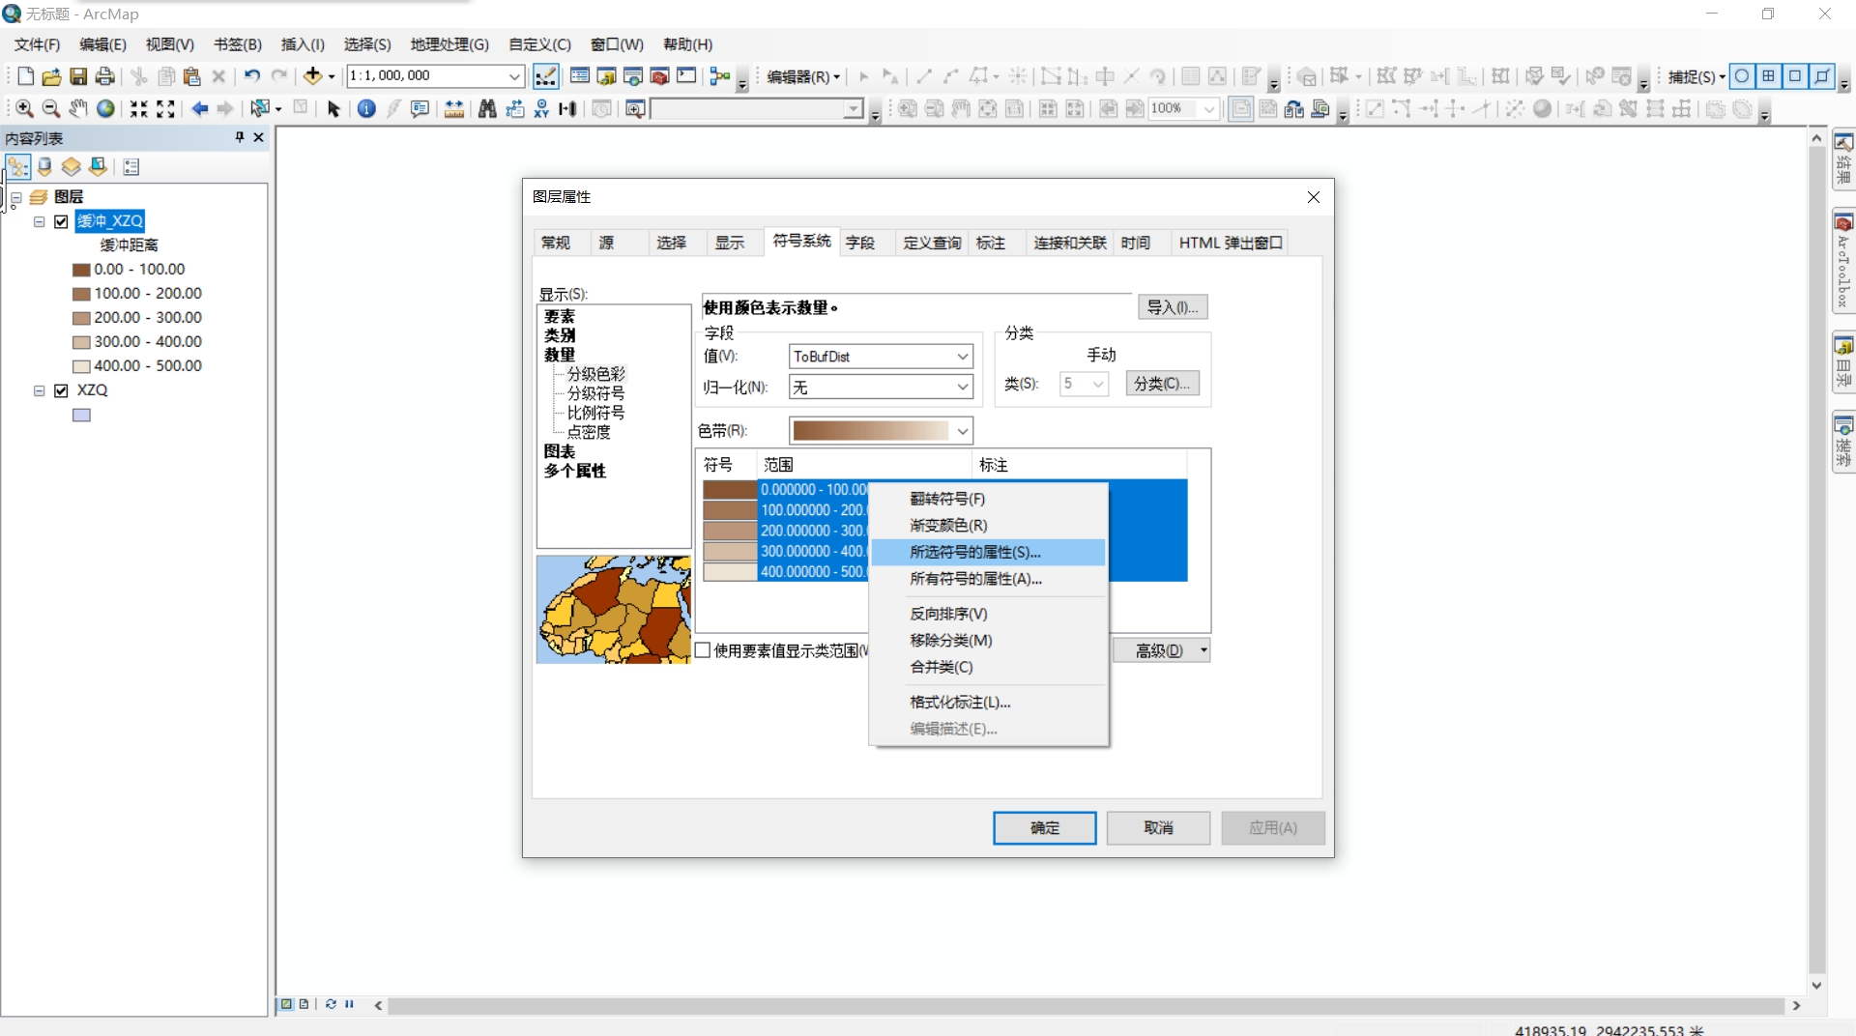Select the Select Elements arrow tool
The height and width of the screenshot is (1036, 1856).
pyautogui.click(x=333, y=109)
